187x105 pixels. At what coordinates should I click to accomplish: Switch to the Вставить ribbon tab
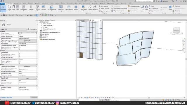click(37, 4)
